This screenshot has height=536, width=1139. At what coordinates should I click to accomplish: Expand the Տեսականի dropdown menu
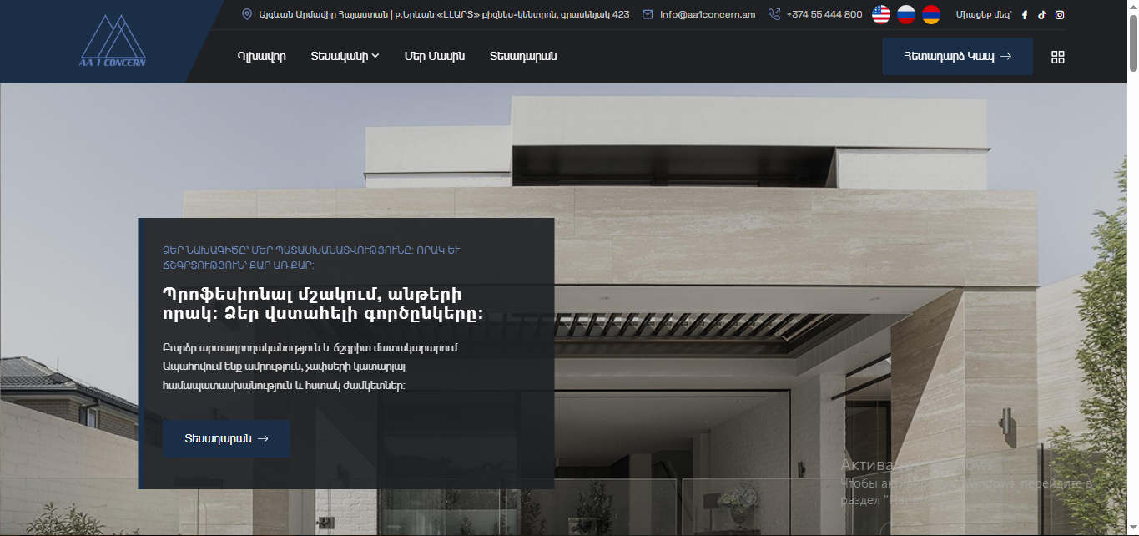345,56
